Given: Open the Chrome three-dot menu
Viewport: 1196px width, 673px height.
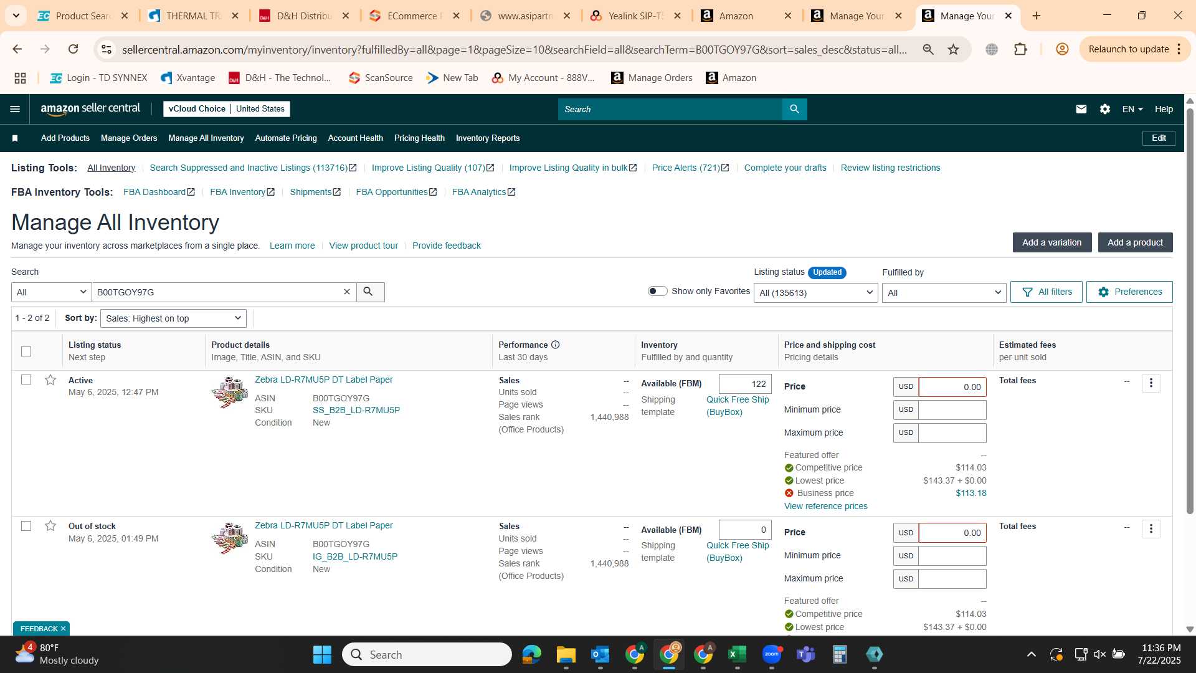Looking at the screenshot, I should [1179, 49].
